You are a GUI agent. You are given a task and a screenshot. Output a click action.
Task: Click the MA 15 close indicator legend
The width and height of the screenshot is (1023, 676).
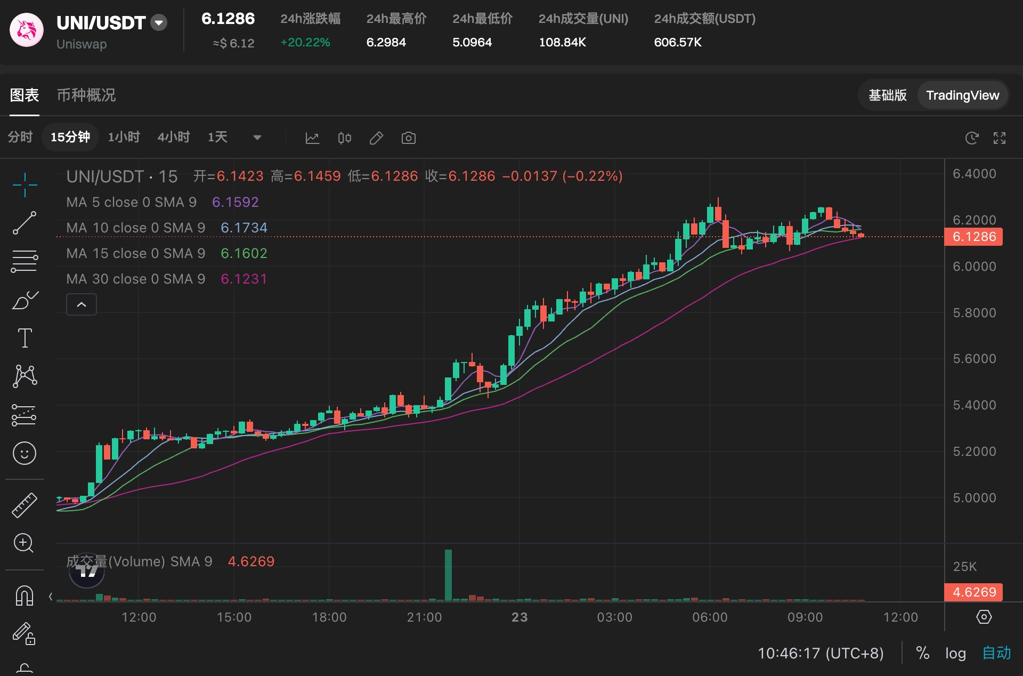(135, 253)
